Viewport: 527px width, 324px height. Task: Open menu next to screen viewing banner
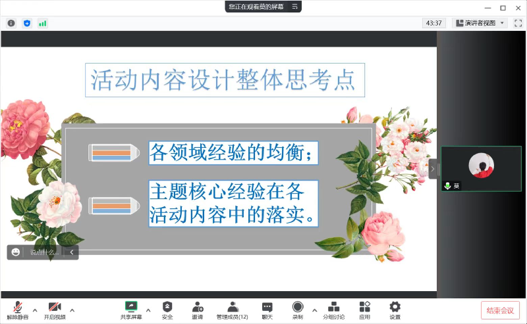pyautogui.click(x=295, y=7)
